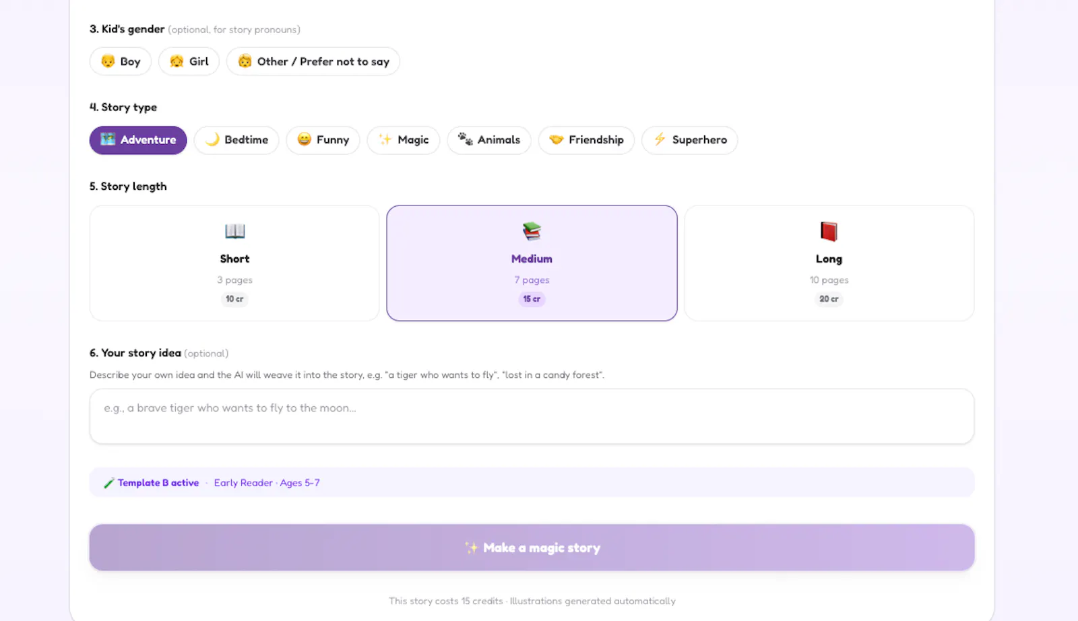Click the 20 cr credit badge
Image resolution: width=1078 pixels, height=621 pixels.
tap(829, 299)
